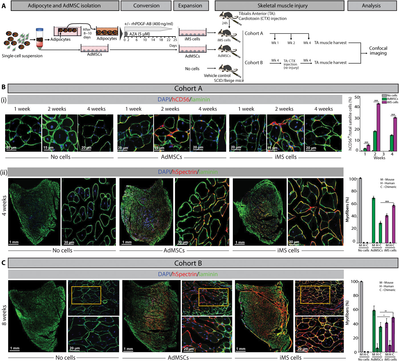Click the green AdMSCs legend swatch

[384, 99]
